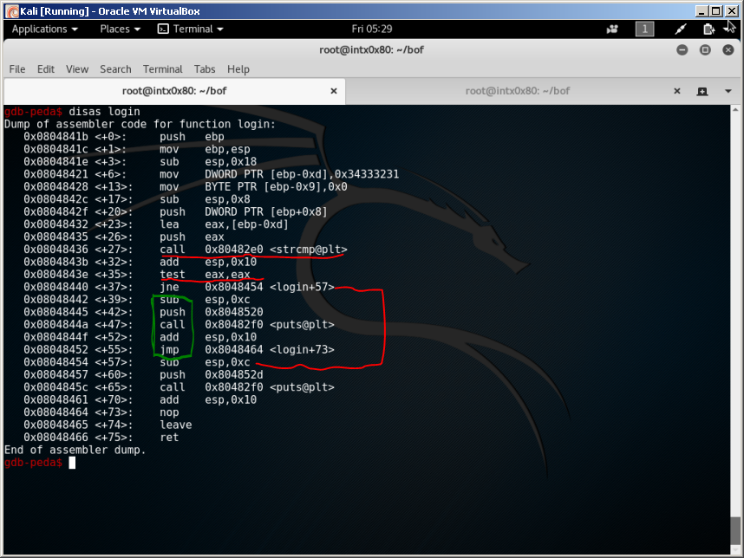Click the 'jne 0x8048454 <login+57>' line
This screenshot has width=744, height=558.
(179, 287)
